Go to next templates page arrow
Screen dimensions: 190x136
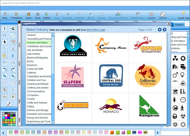coord(164,29)
